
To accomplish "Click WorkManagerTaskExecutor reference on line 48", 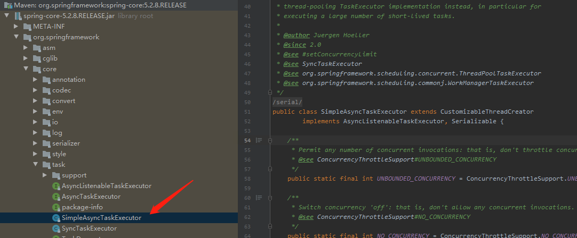I will [x=491, y=83].
